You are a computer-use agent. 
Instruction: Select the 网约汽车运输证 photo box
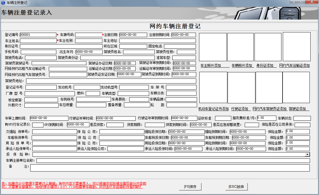297,47
